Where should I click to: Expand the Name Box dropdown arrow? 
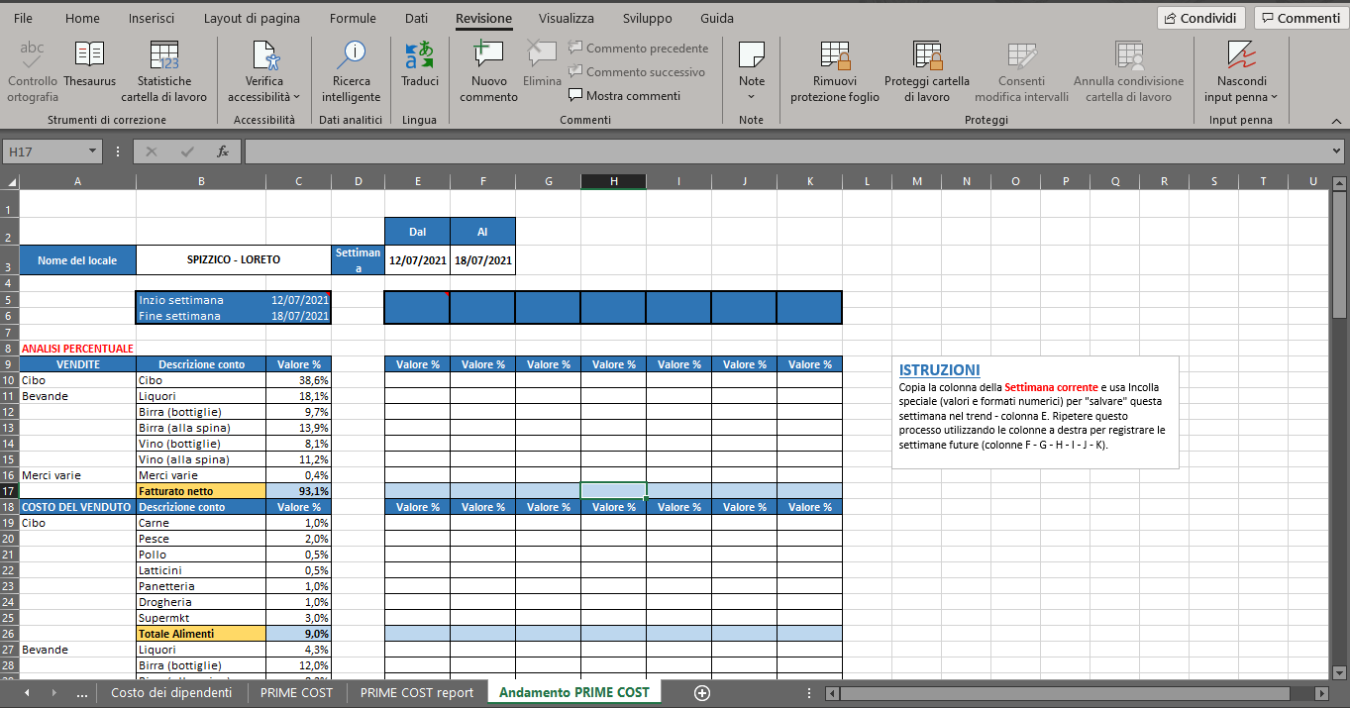(93, 152)
